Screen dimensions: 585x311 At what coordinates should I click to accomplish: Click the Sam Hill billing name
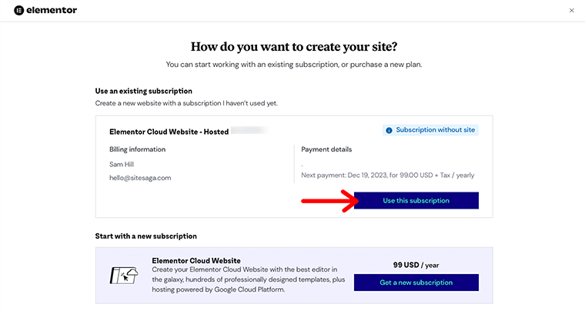[122, 165]
